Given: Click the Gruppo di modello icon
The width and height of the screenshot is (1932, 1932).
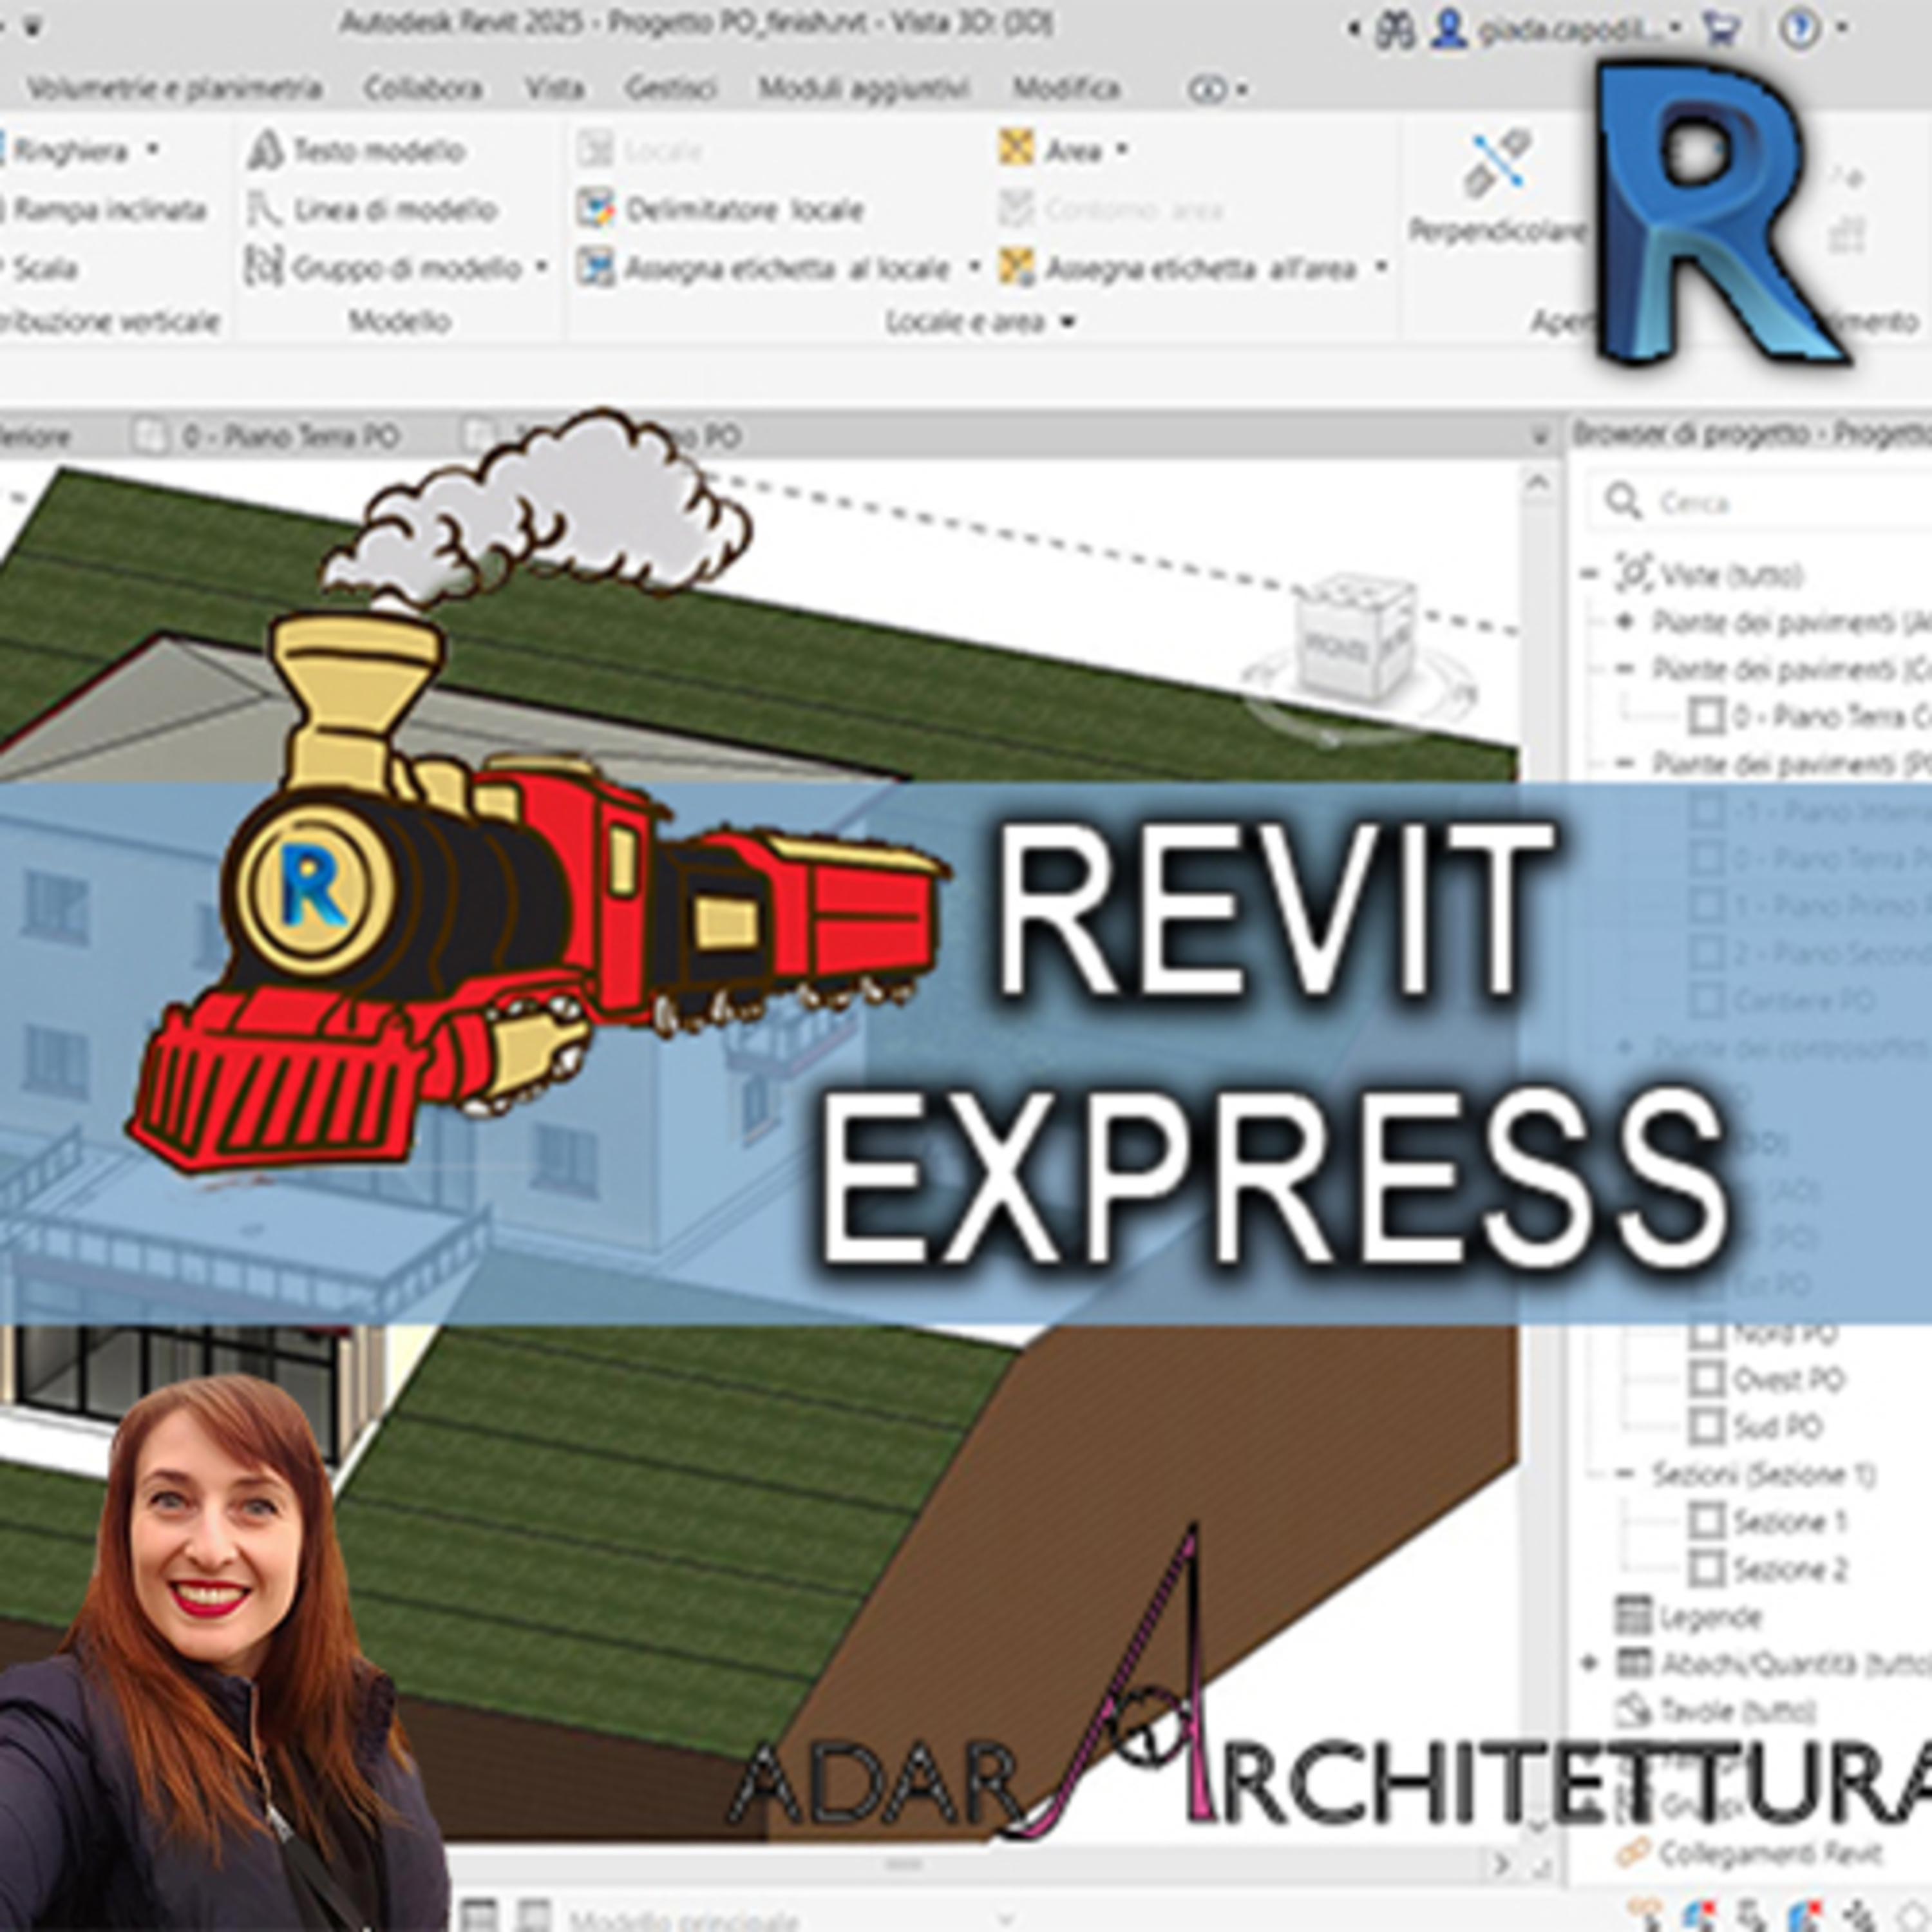Looking at the screenshot, I should pyautogui.click(x=265, y=268).
